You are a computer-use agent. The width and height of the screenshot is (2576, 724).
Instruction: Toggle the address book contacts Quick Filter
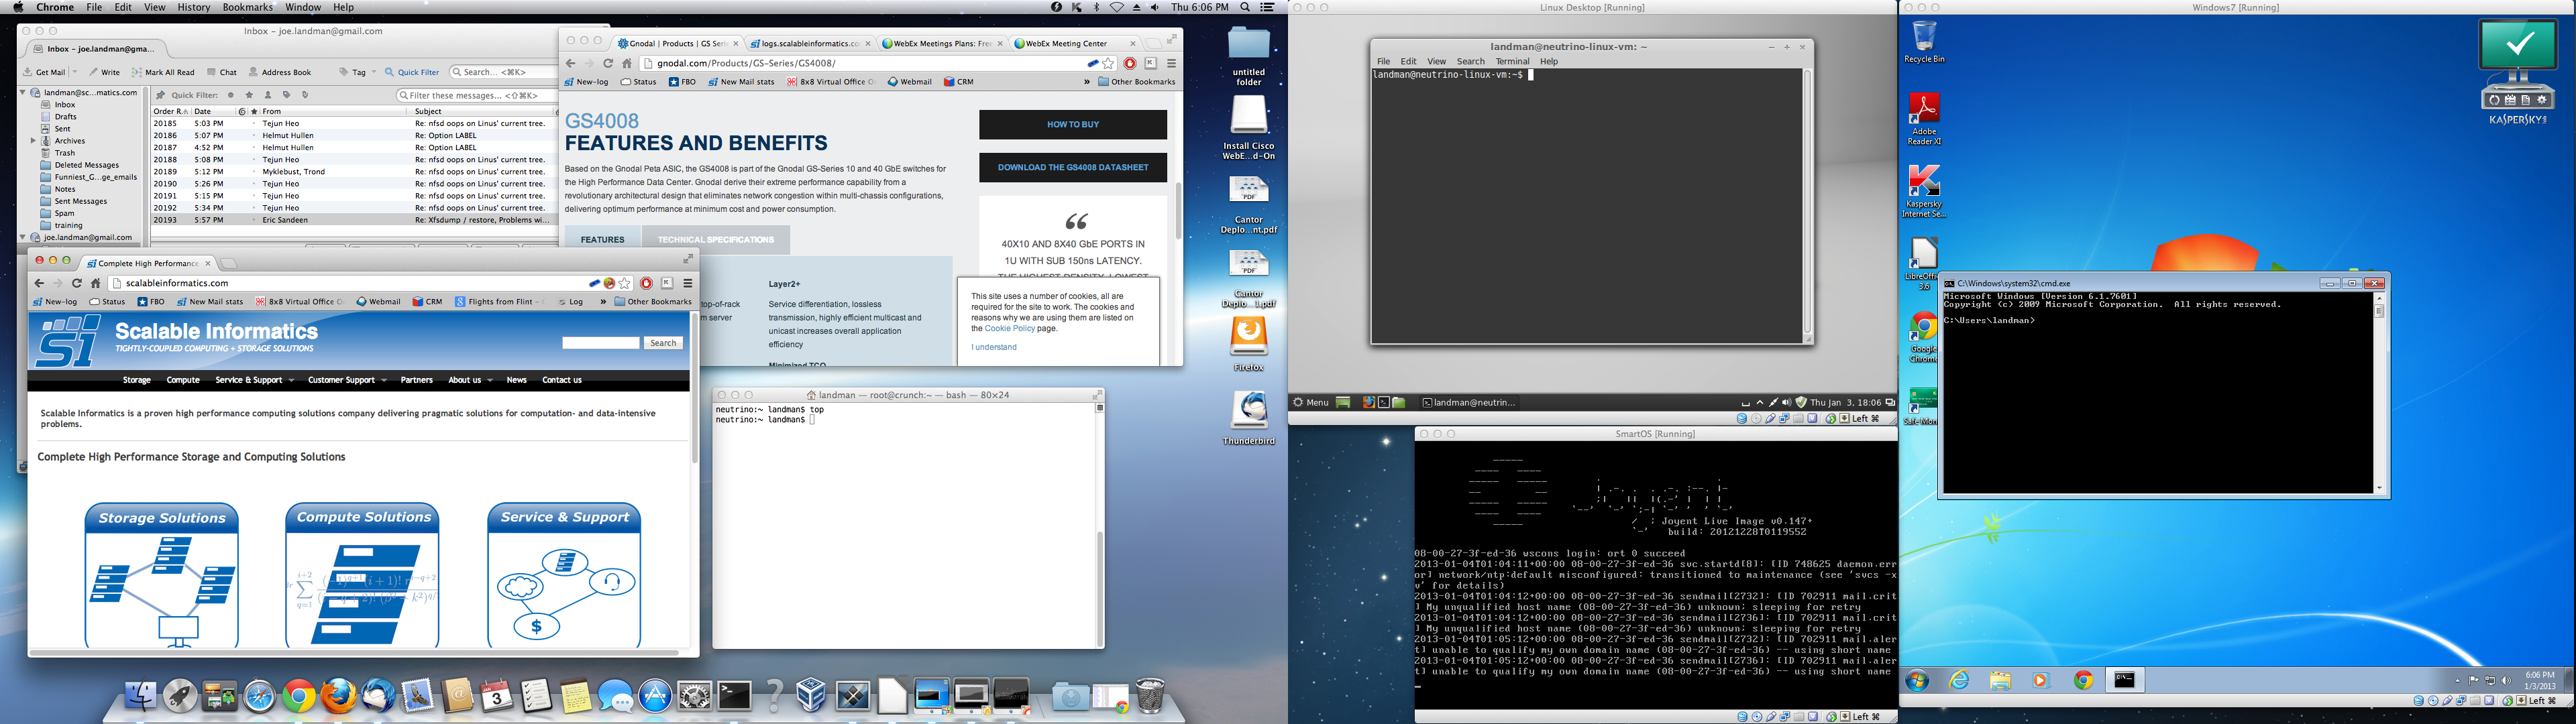coord(268,96)
